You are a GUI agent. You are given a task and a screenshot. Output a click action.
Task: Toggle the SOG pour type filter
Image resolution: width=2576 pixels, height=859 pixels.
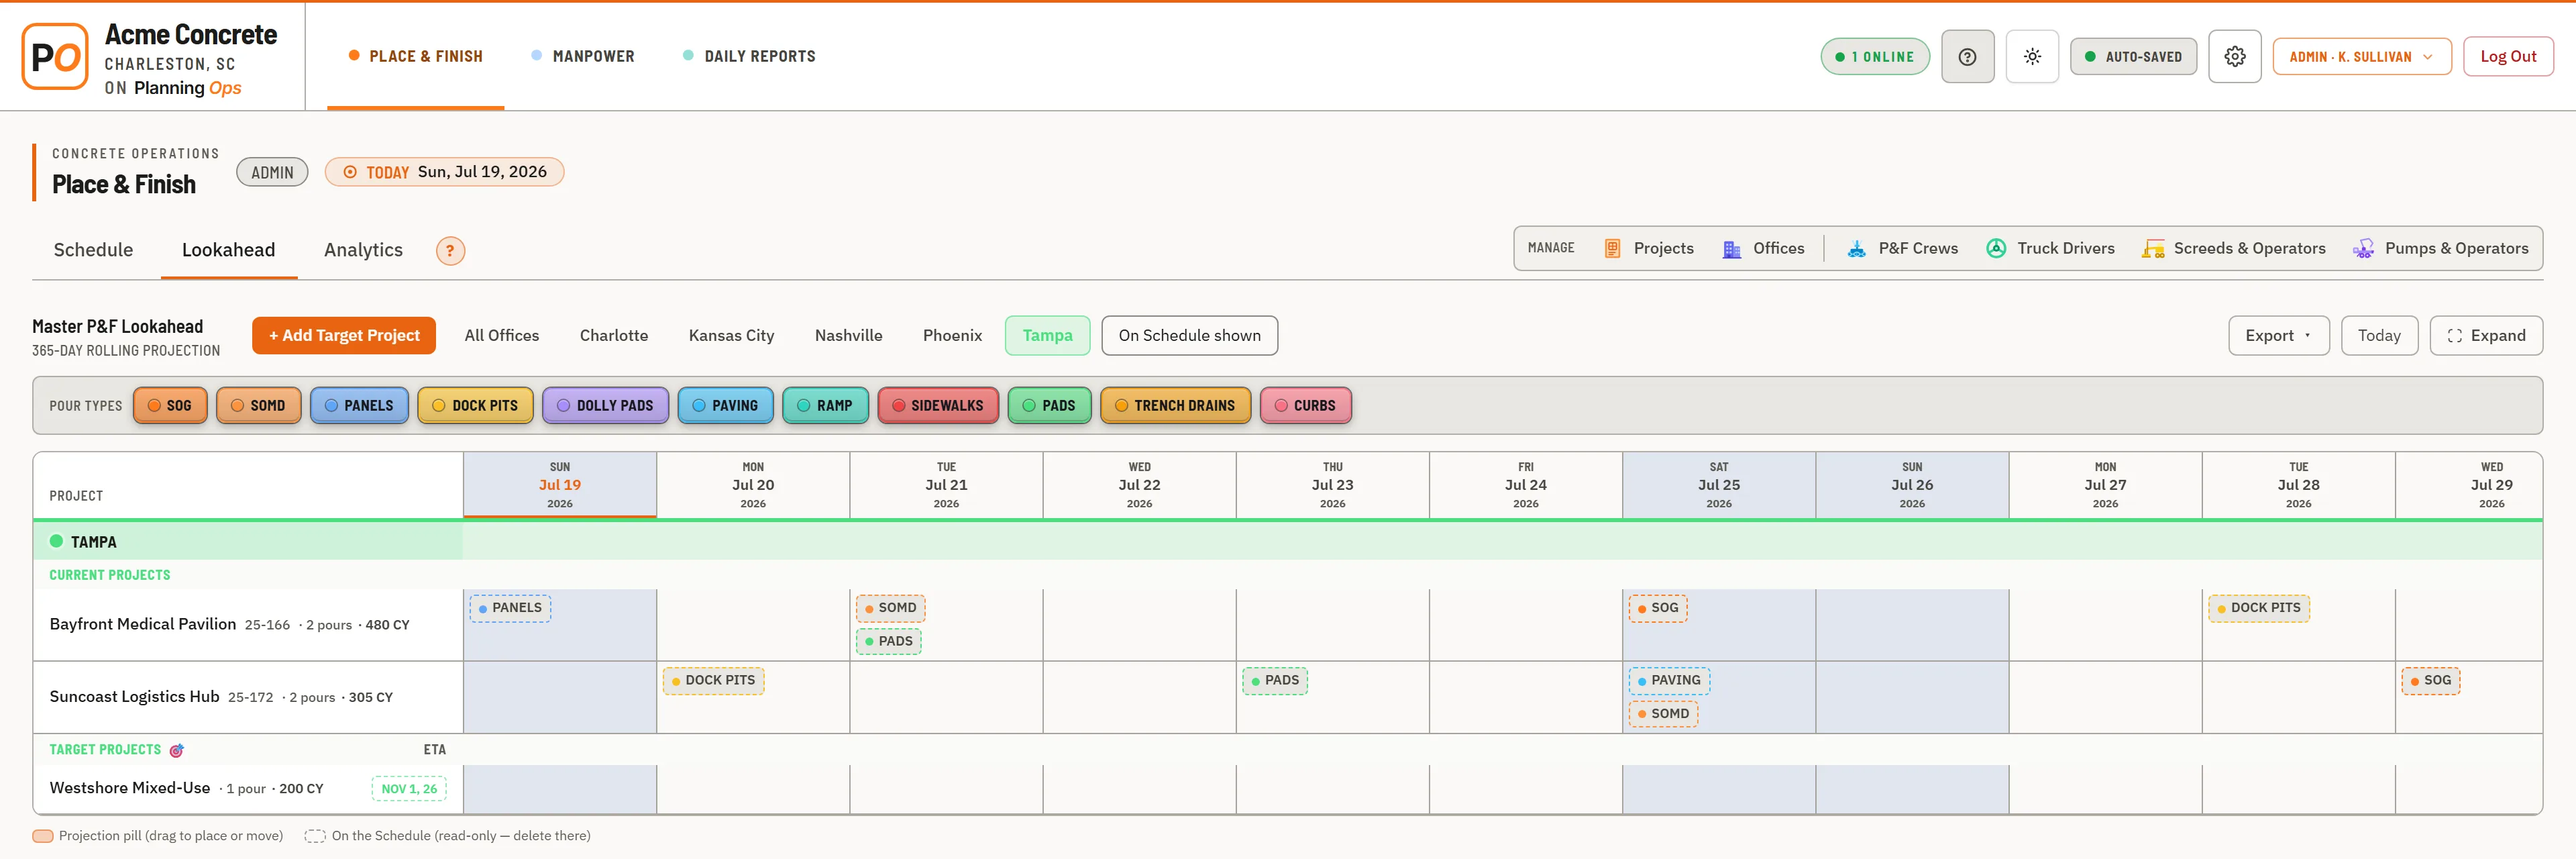click(x=170, y=406)
